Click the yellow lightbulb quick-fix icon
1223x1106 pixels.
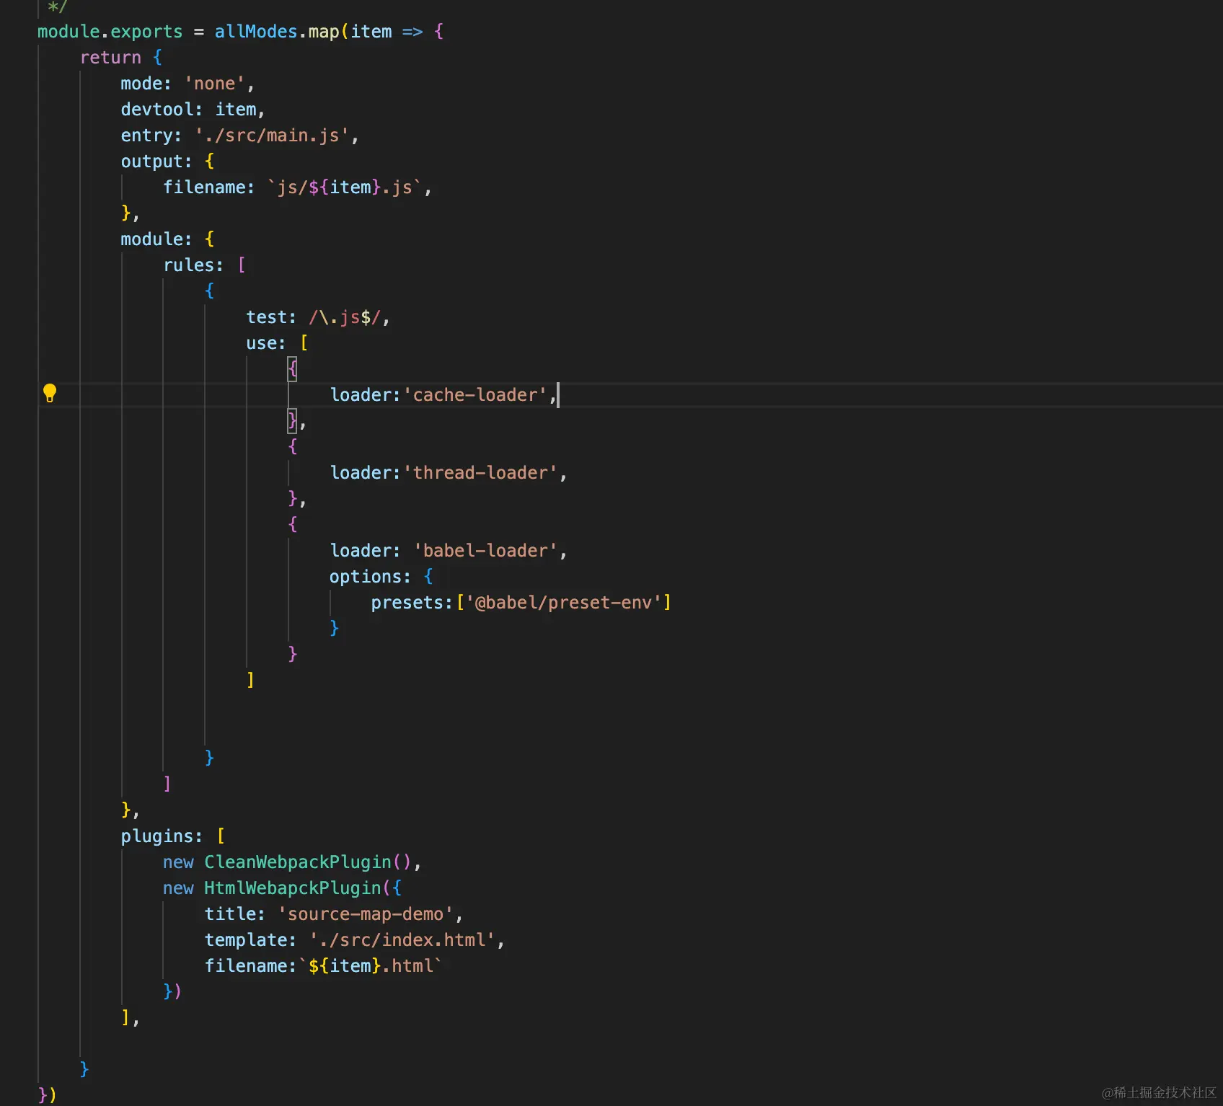tap(50, 393)
